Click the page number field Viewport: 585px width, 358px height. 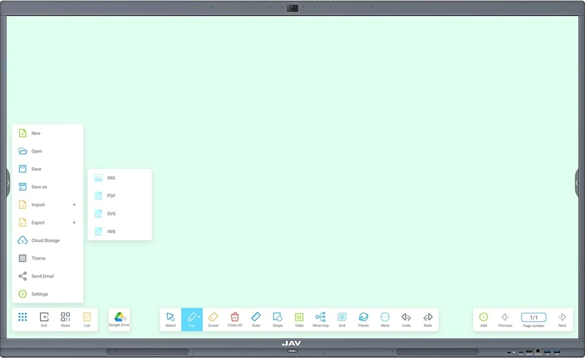[533, 317]
